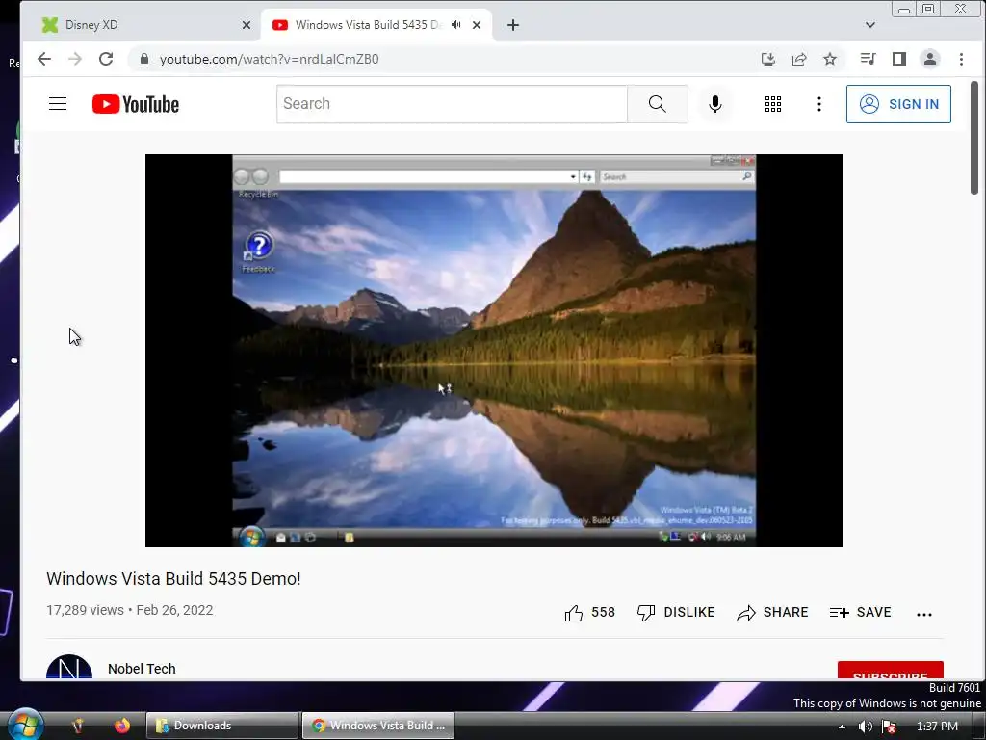Launch Firefox from taskbar
986x740 pixels.
(122, 726)
